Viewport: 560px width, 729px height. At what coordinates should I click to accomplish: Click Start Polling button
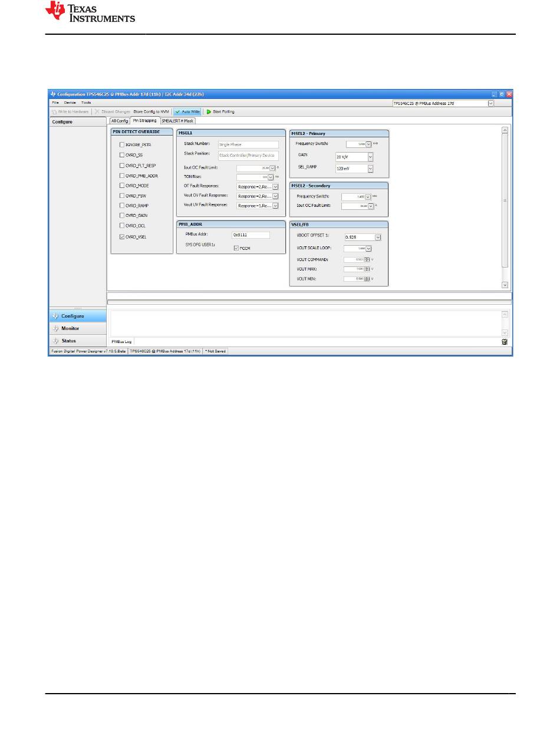(220, 111)
